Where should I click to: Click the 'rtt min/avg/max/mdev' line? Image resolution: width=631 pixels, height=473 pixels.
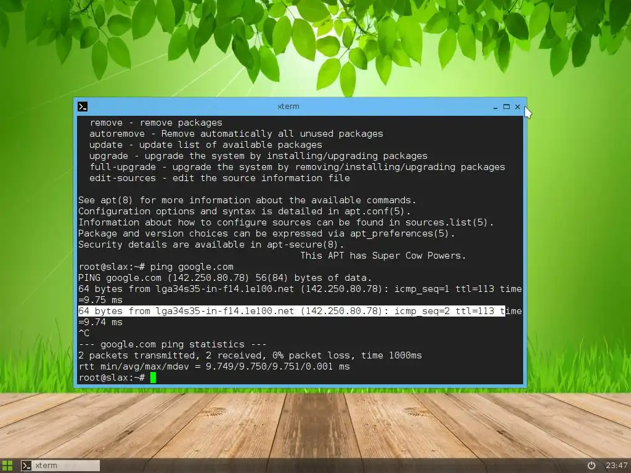214,366
